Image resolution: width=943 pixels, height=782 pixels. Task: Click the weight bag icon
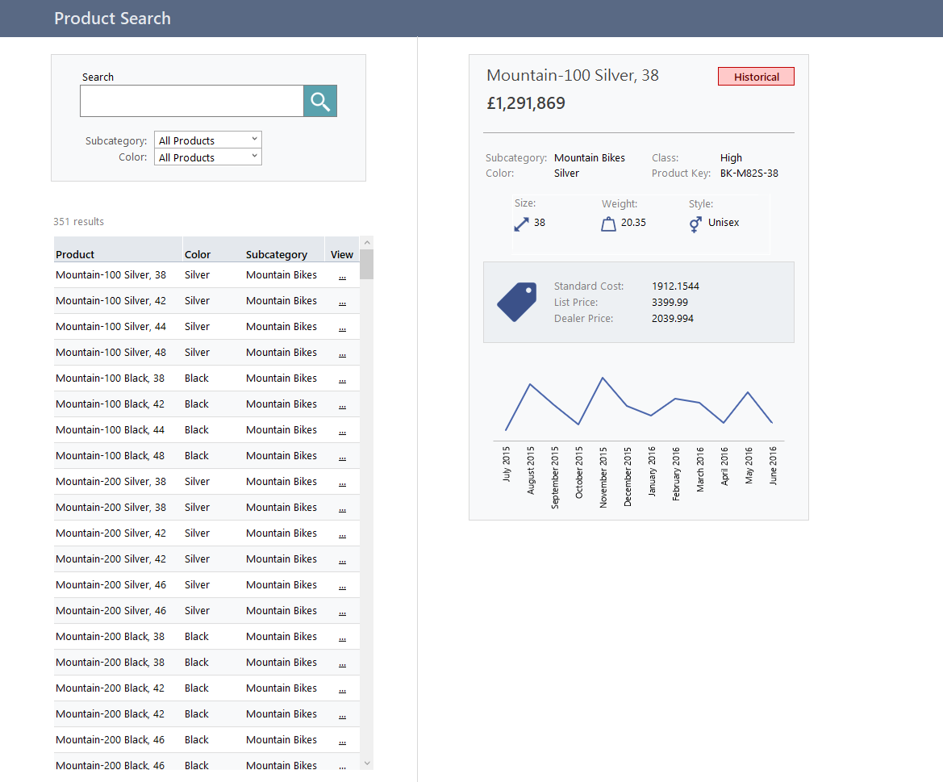coord(608,224)
